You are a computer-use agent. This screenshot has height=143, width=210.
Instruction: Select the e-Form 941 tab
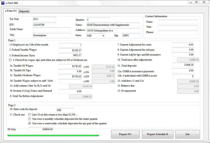pyautogui.click(x=11, y=11)
